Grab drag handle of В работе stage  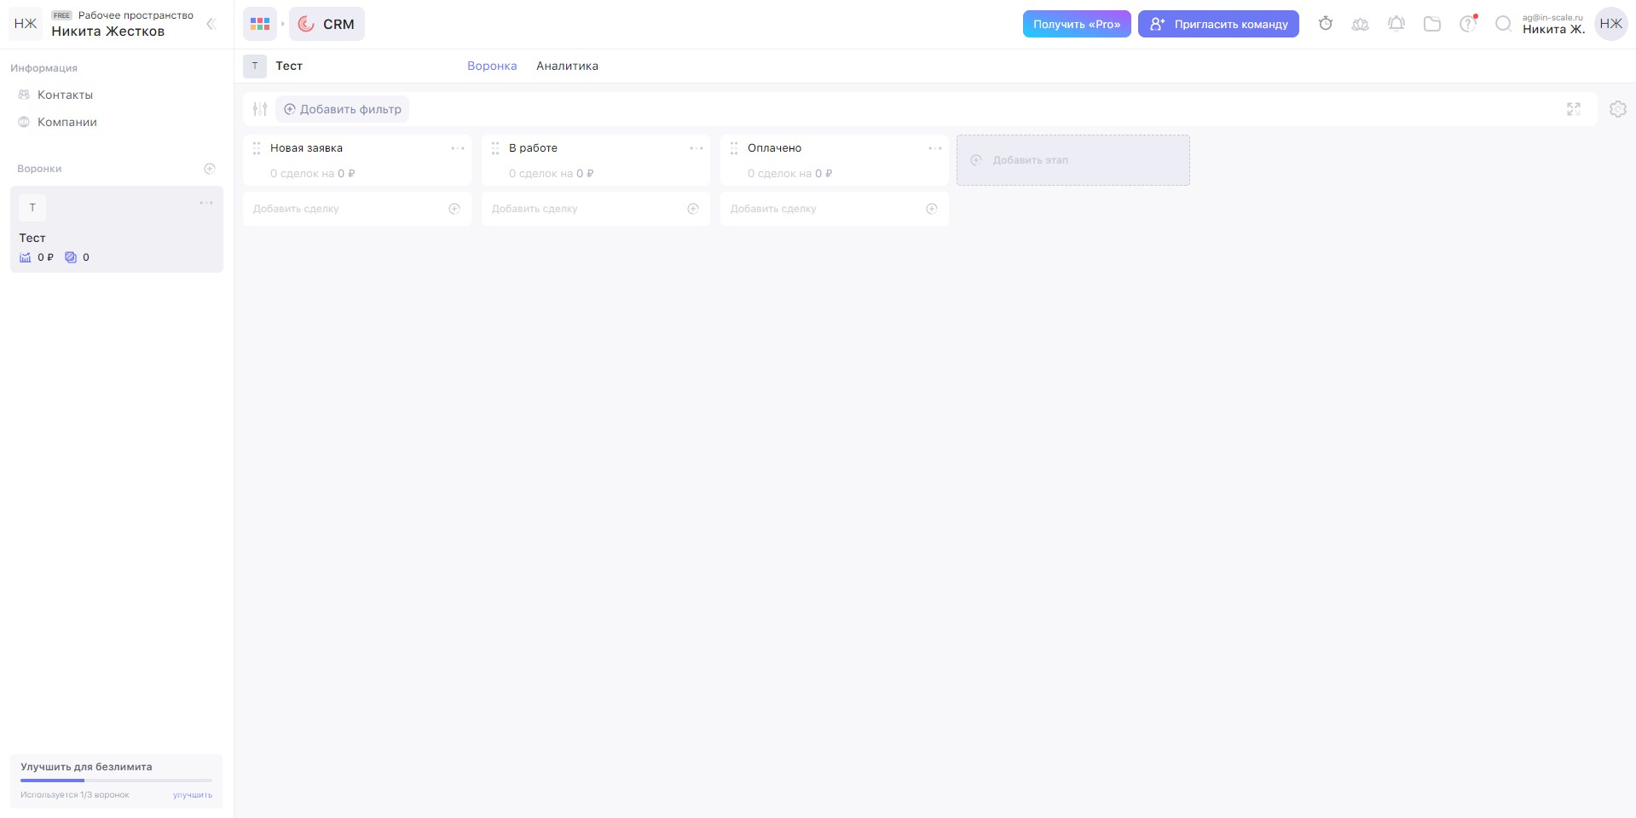(x=495, y=148)
